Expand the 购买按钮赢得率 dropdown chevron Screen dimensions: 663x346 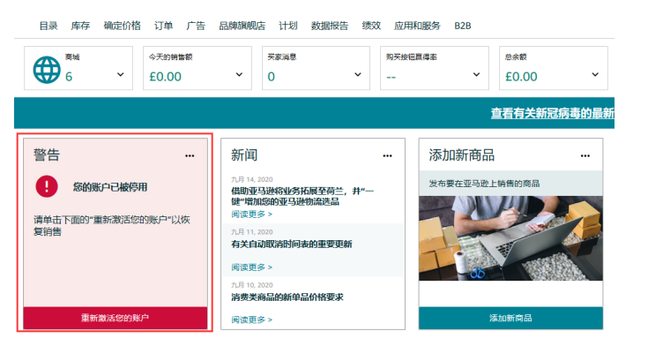coord(476,74)
